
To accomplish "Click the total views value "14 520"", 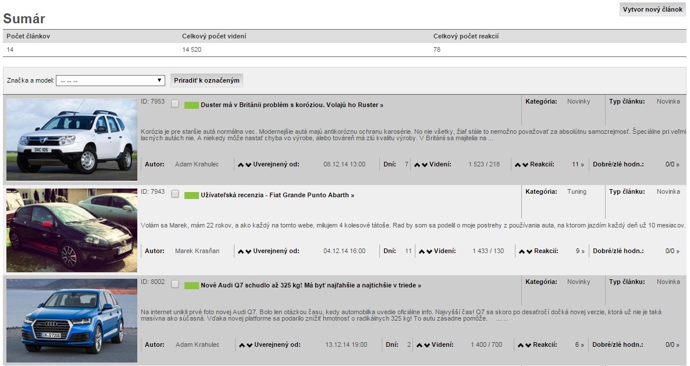I will (x=192, y=49).
